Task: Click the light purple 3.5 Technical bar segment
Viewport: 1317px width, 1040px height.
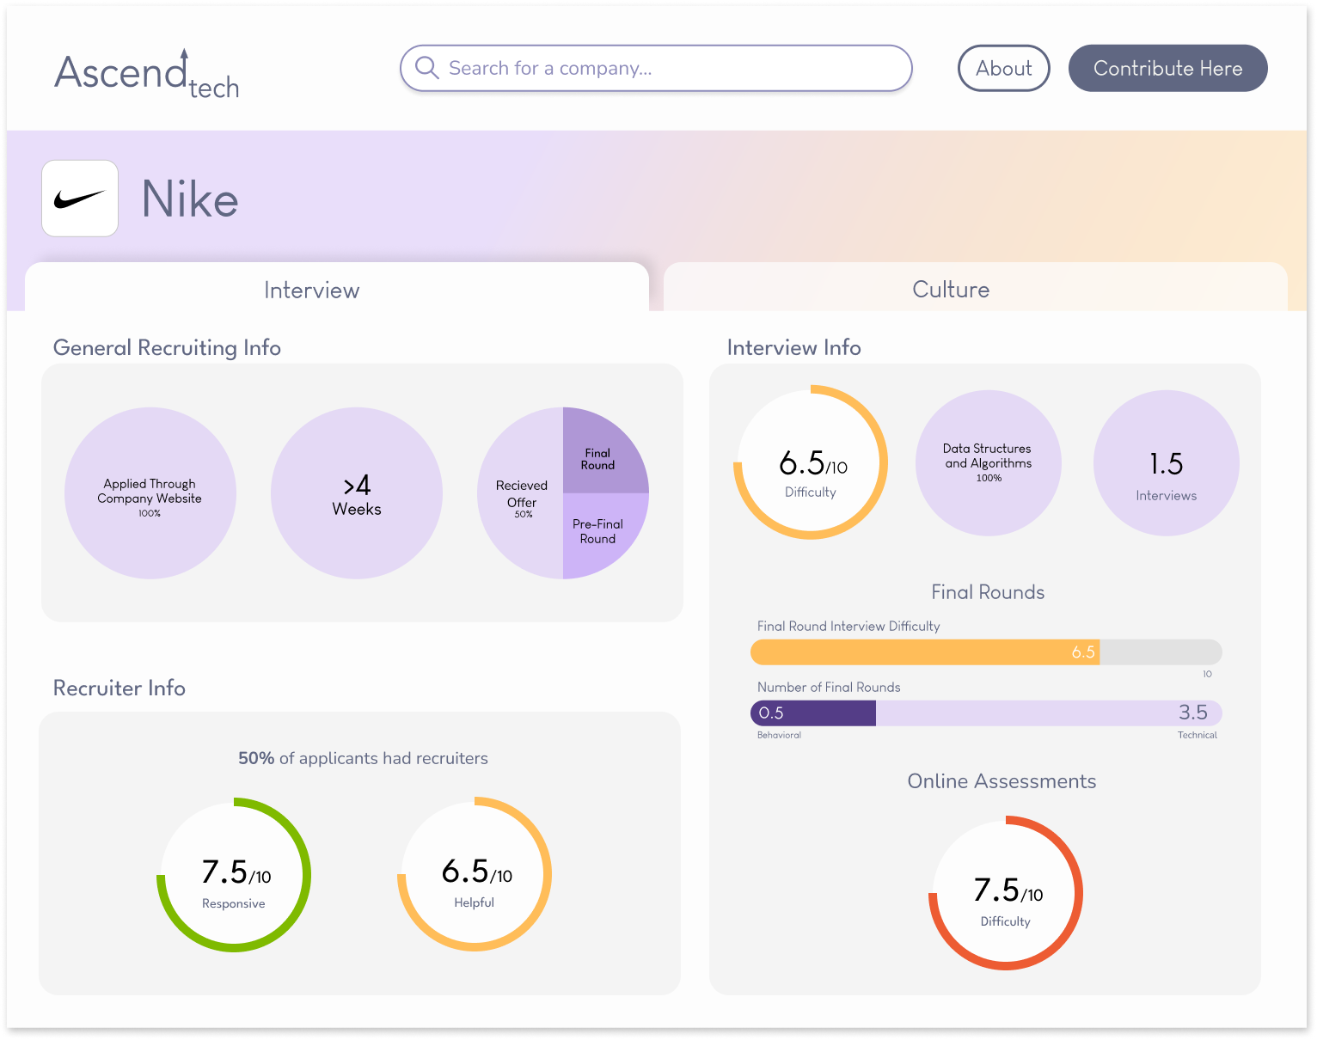Action: coord(1049,713)
